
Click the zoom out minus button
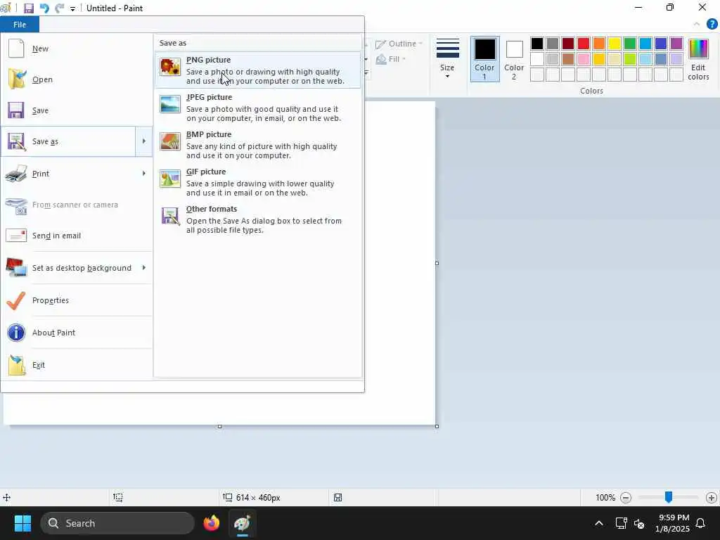tap(625, 497)
